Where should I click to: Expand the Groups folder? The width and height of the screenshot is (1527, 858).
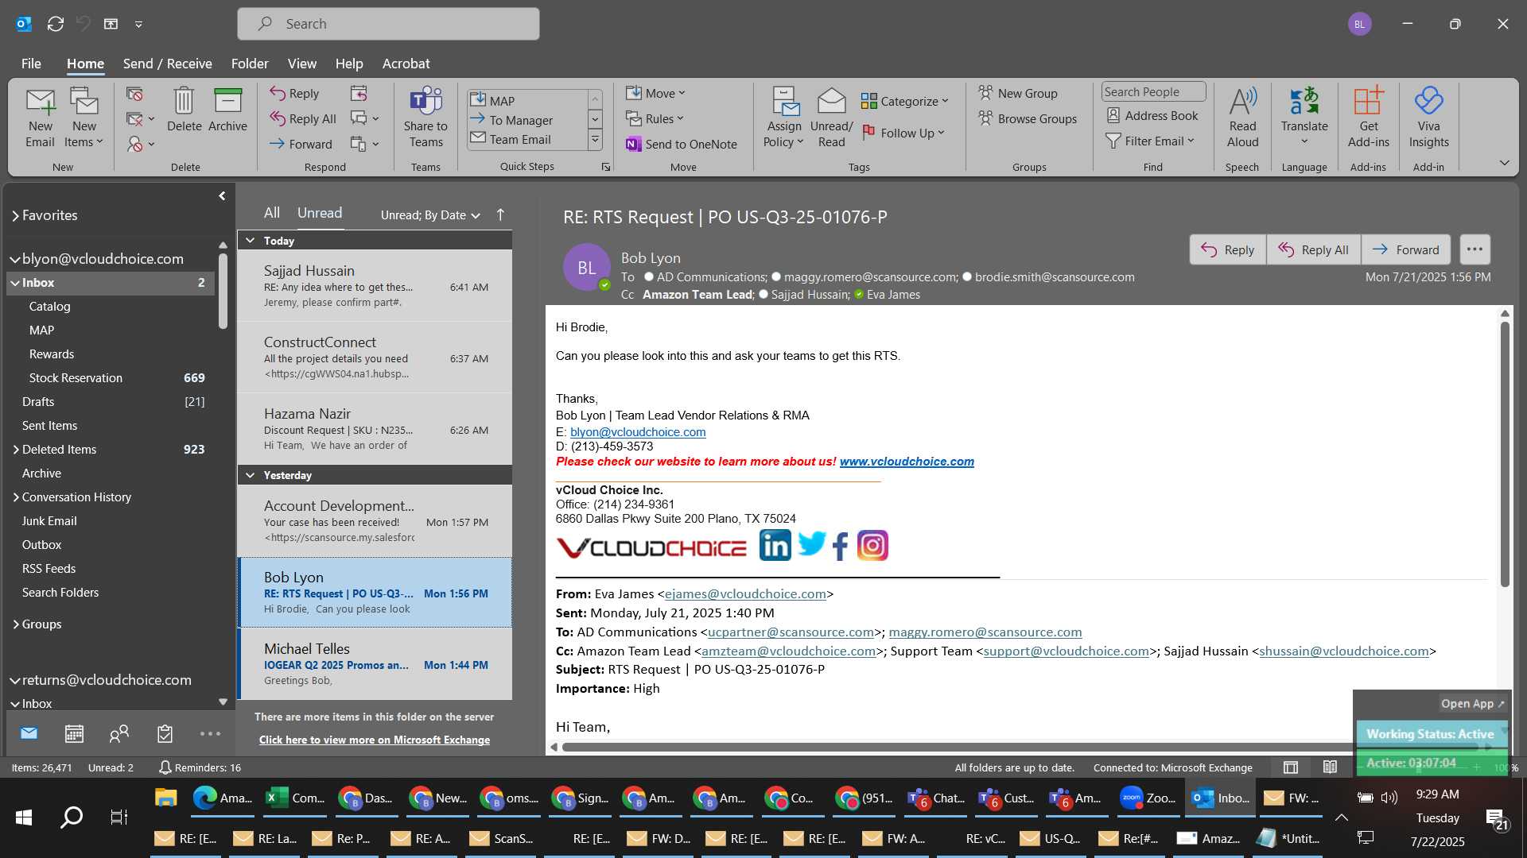pyautogui.click(x=15, y=624)
